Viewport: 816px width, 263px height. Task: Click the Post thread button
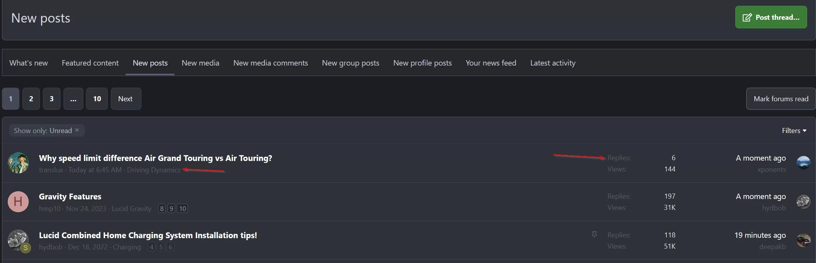click(771, 17)
